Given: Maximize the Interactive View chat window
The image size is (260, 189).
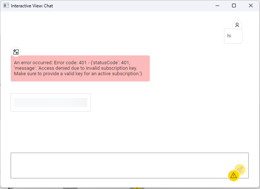Looking at the screenshot, I should (x=234, y=6).
